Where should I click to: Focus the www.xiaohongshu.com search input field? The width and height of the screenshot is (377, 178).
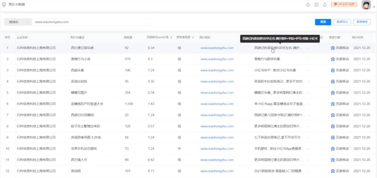[x=92, y=22]
